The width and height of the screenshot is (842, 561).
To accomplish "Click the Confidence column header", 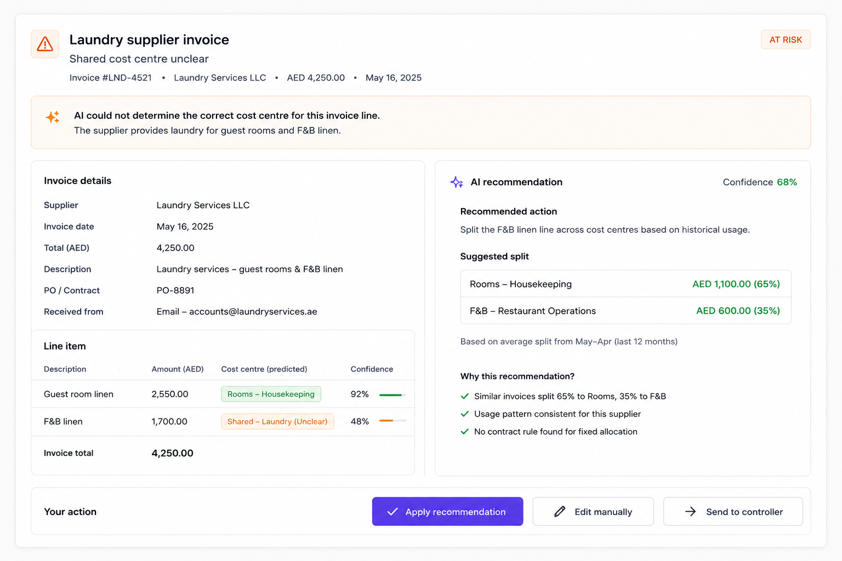I will pos(372,369).
